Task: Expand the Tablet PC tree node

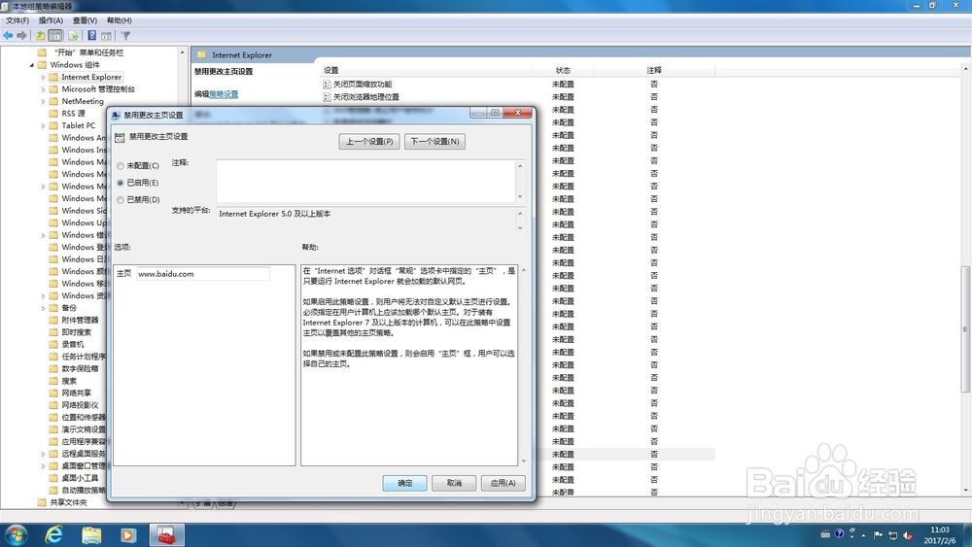Action: (44, 125)
